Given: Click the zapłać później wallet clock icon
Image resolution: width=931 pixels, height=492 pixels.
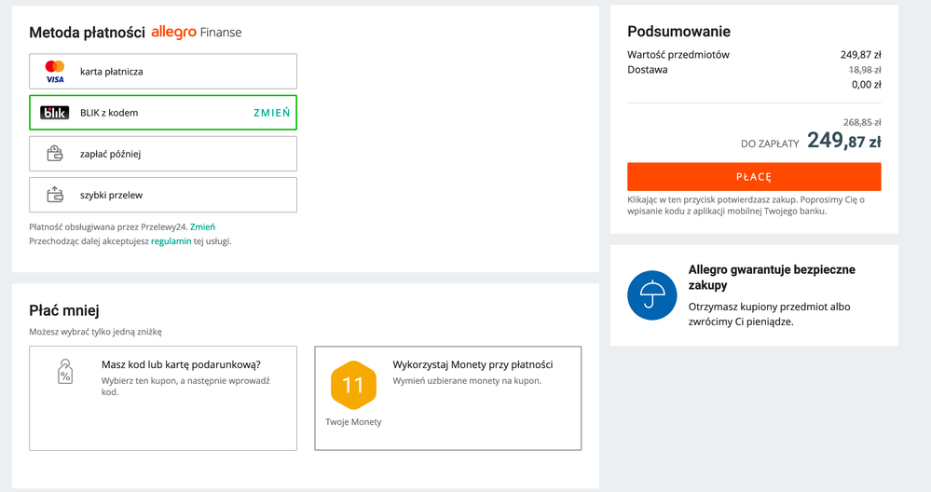Looking at the screenshot, I should click(55, 154).
